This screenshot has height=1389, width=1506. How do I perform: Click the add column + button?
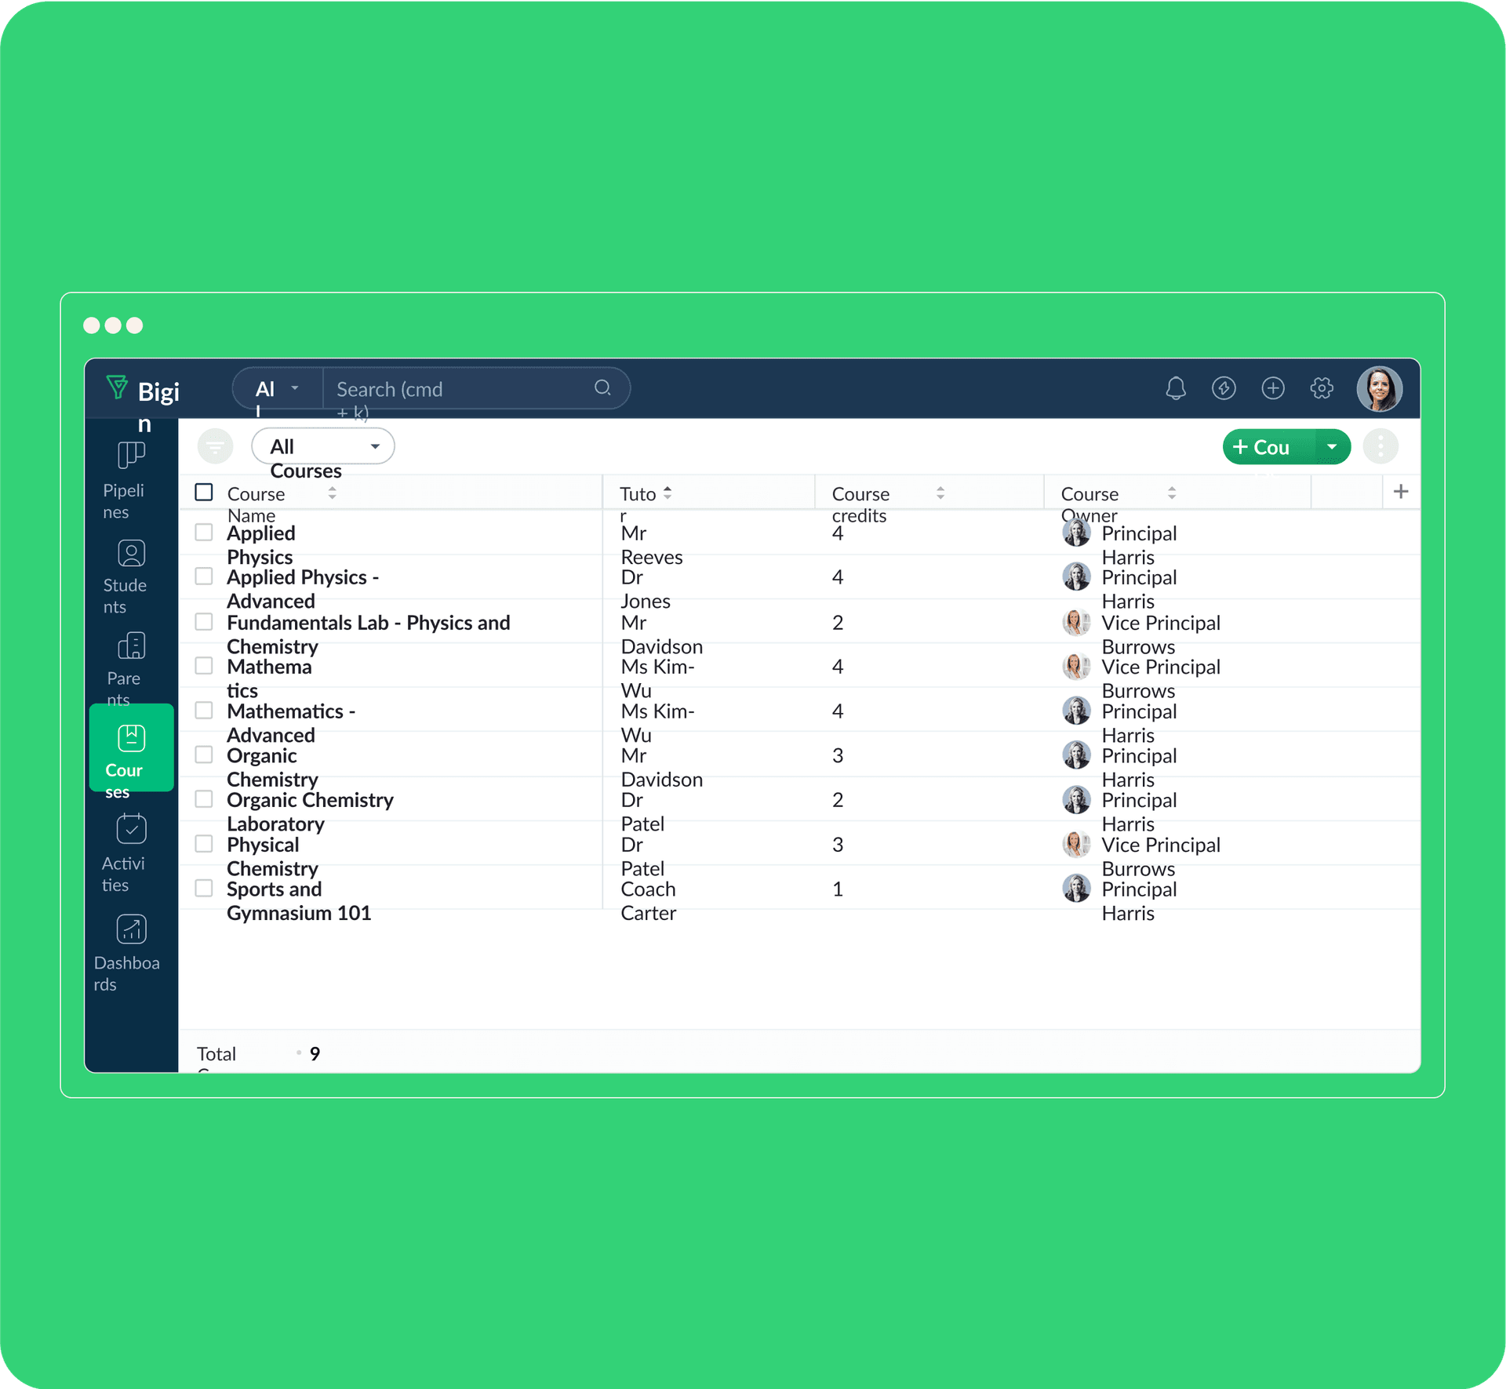1401,492
